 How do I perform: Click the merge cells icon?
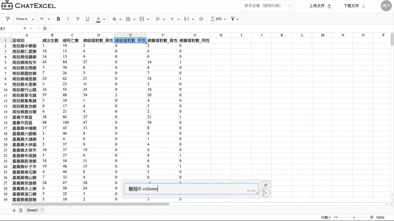pyautogui.click(x=142, y=19)
